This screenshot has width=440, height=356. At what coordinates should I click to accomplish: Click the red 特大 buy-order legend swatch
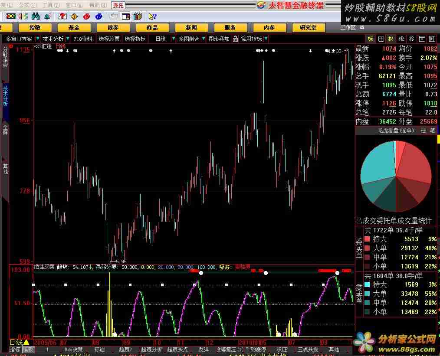[367, 239]
